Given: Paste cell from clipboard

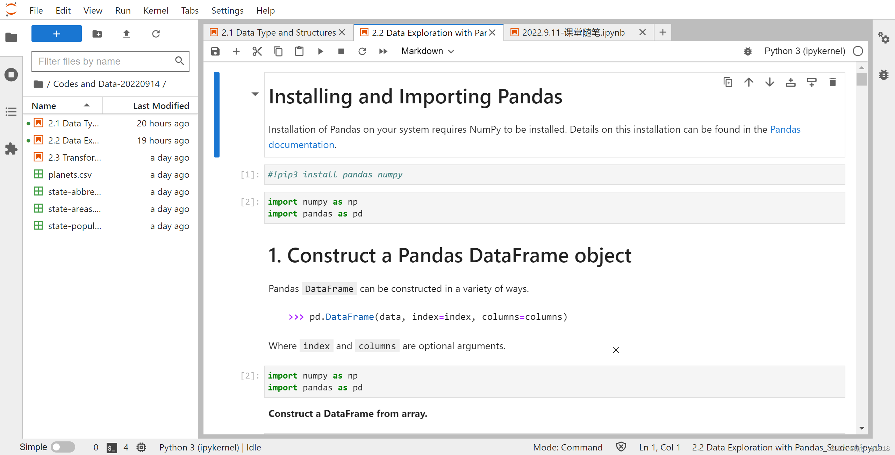Looking at the screenshot, I should (299, 51).
